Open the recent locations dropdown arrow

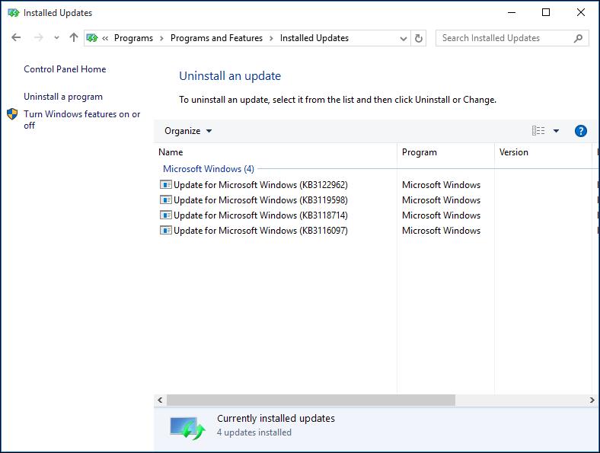pyautogui.click(x=56, y=38)
